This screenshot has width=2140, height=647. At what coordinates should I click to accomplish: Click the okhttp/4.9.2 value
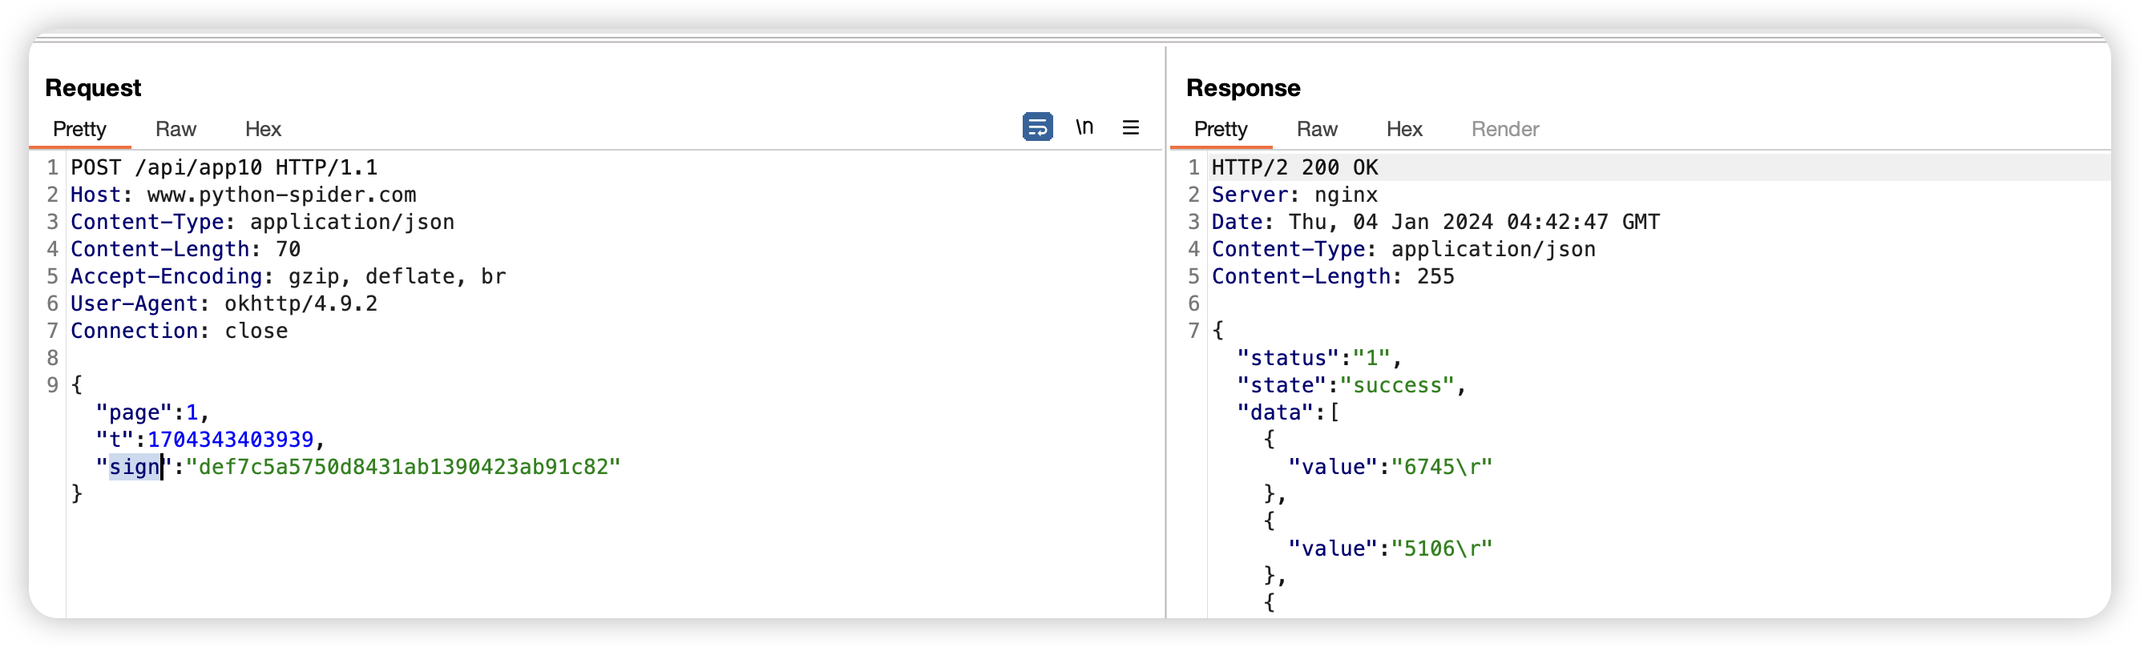[x=301, y=303]
